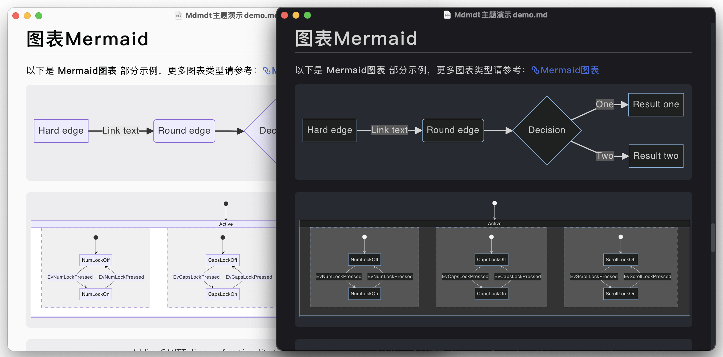Click Active state label in dark window
Screen dimensions: 723x357
[x=494, y=223]
